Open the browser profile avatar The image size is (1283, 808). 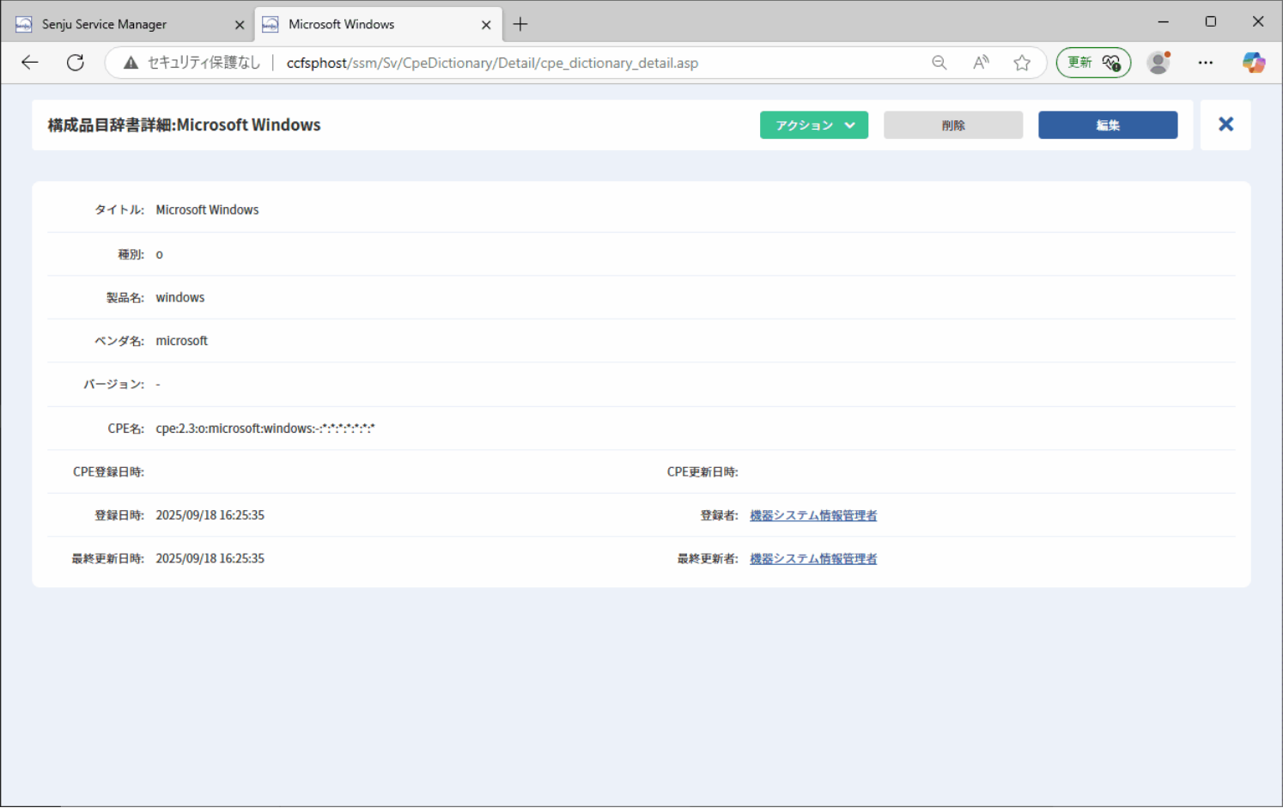[x=1158, y=63]
